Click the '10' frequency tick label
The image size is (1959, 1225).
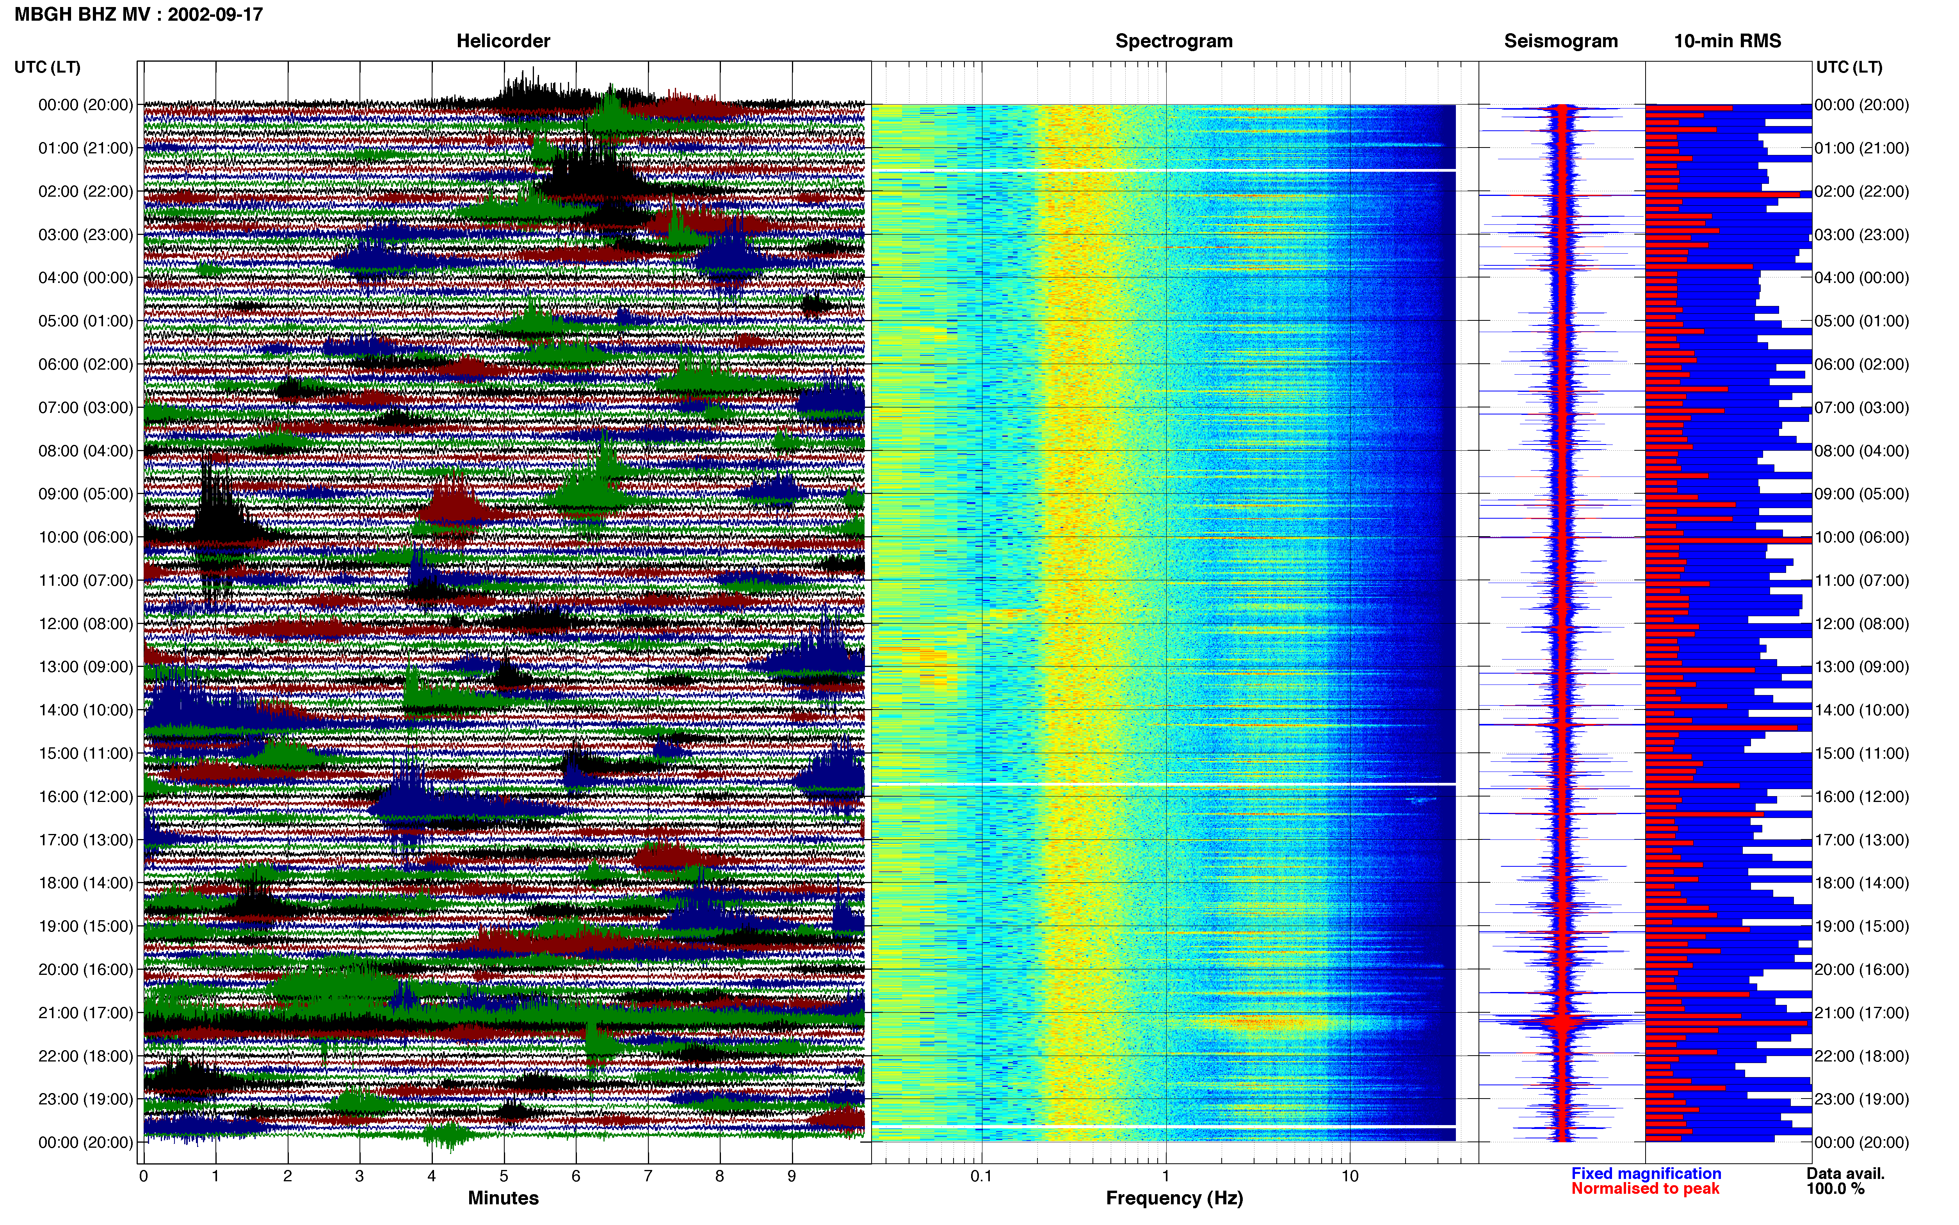click(1350, 1176)
